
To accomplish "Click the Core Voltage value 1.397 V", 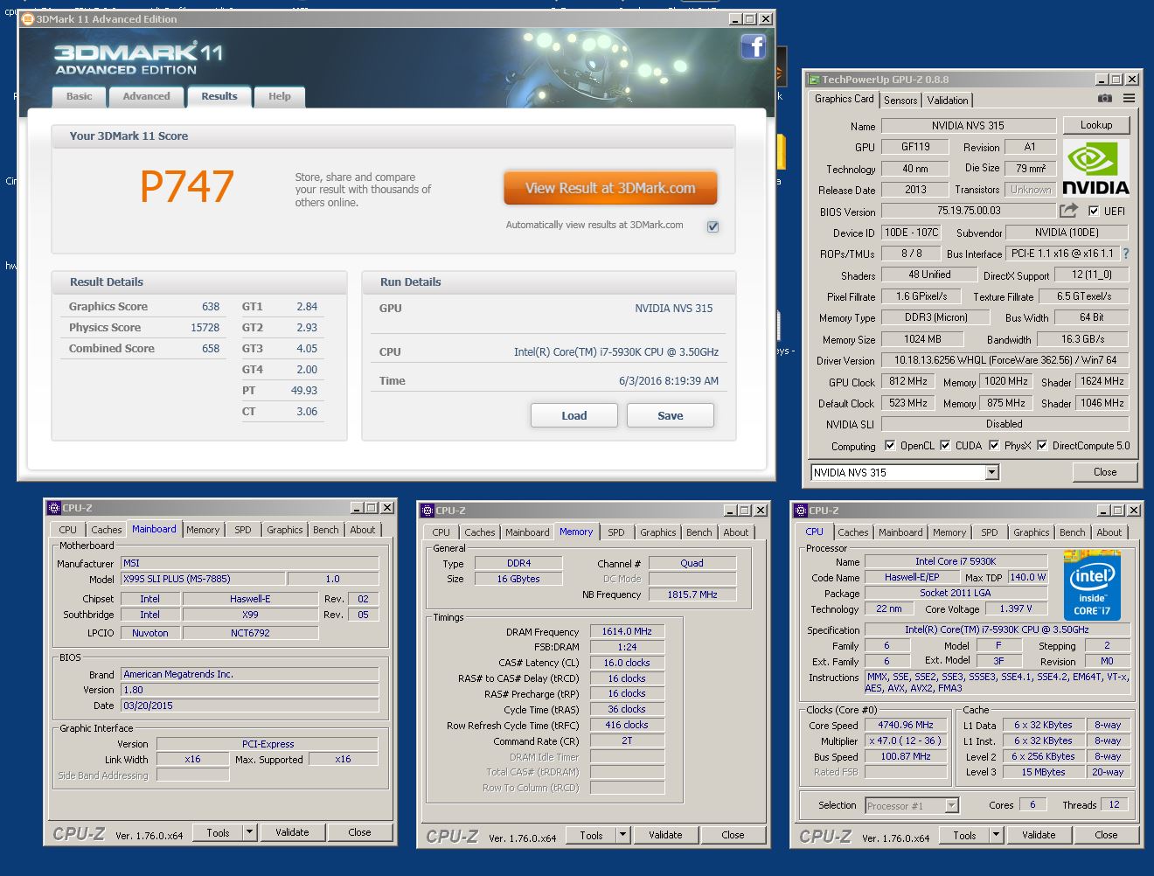I will 1015,608.
